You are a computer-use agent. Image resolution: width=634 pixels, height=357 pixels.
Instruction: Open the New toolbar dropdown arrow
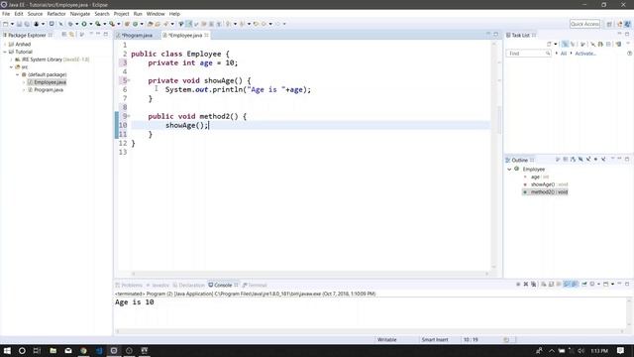[12, 24]
